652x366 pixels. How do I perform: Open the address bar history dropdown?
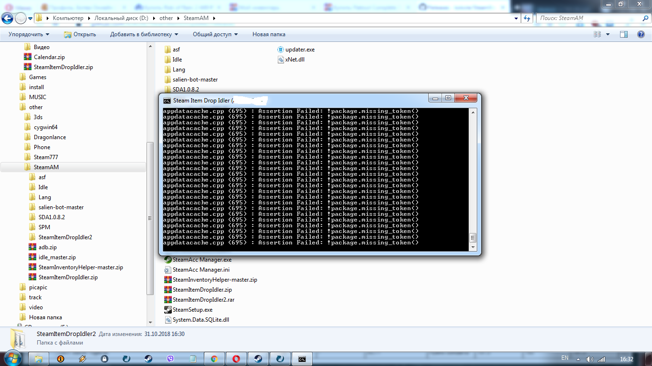tap(517, 18)
